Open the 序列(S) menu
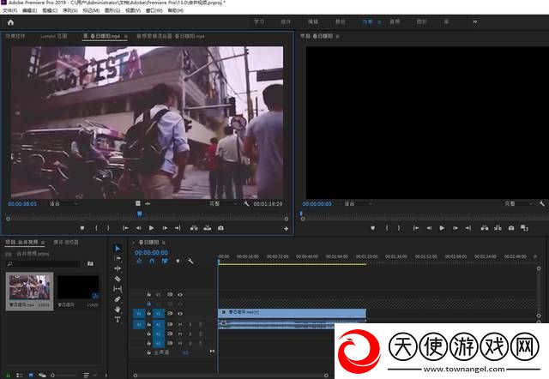 pos(70,10)
